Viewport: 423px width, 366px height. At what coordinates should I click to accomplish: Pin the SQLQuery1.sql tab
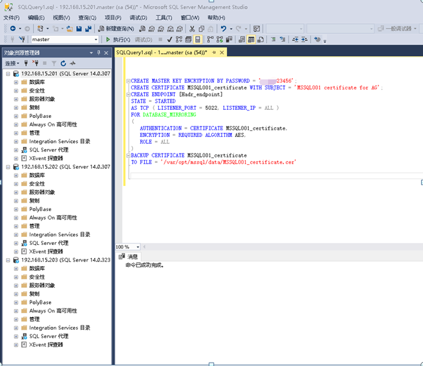click(x=214, y=52)
